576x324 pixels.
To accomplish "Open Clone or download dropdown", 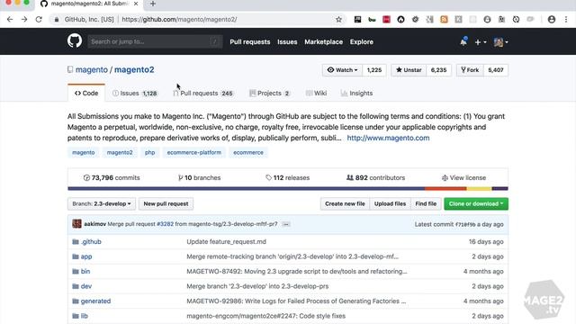I will (476, 203).
